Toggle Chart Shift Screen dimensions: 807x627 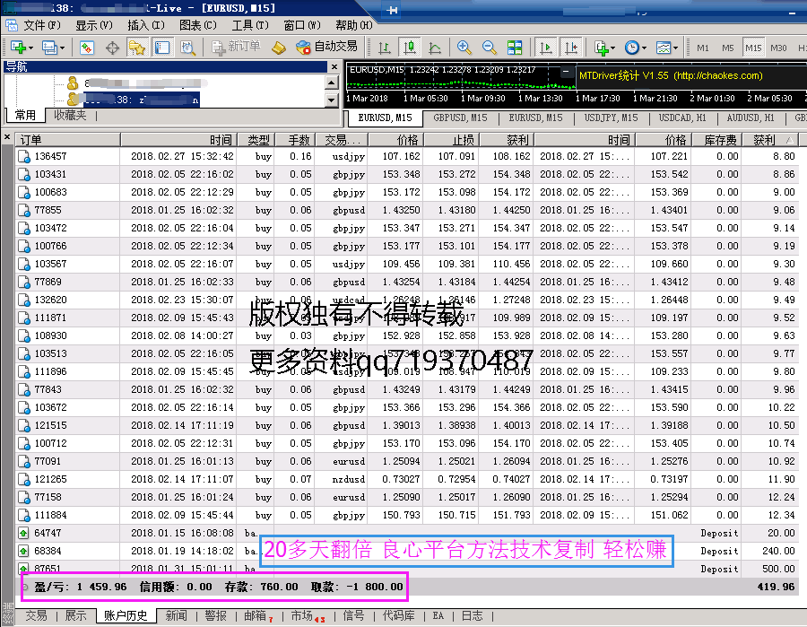[571, 48]
